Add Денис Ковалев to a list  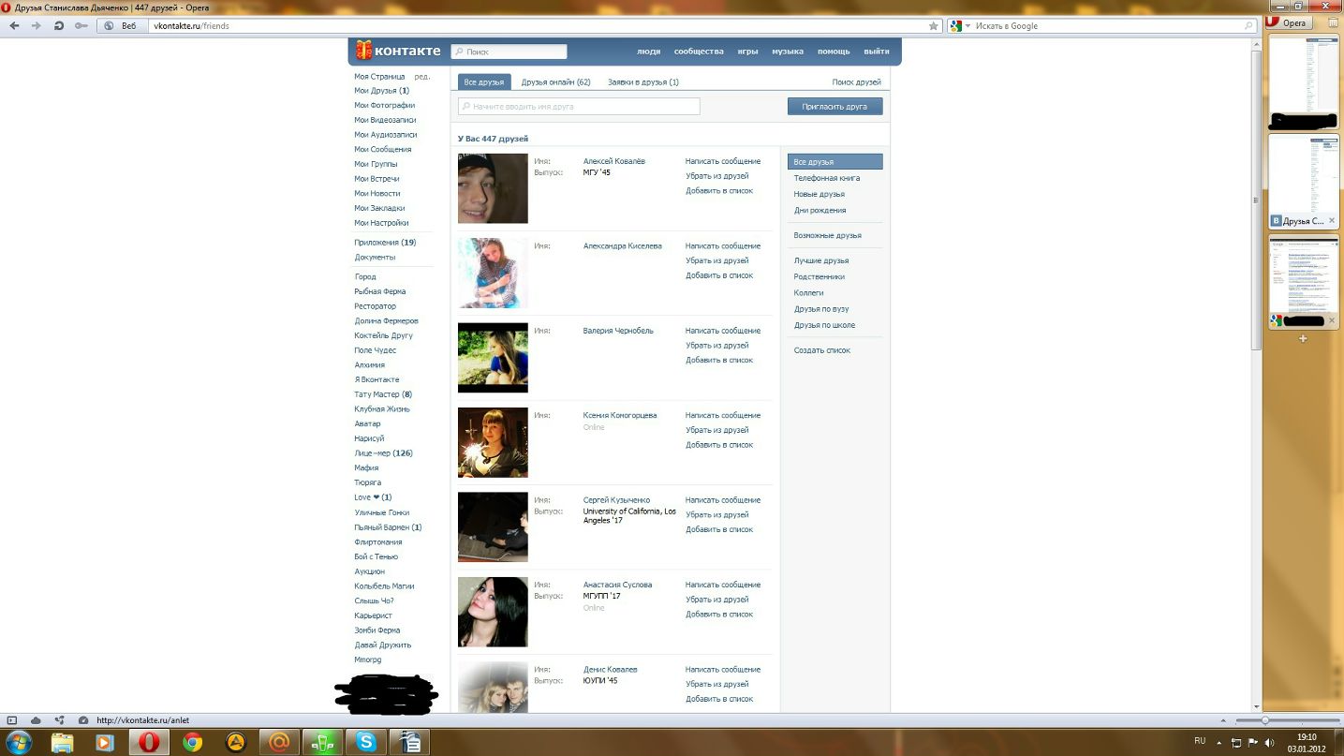(x=719, y=699)
